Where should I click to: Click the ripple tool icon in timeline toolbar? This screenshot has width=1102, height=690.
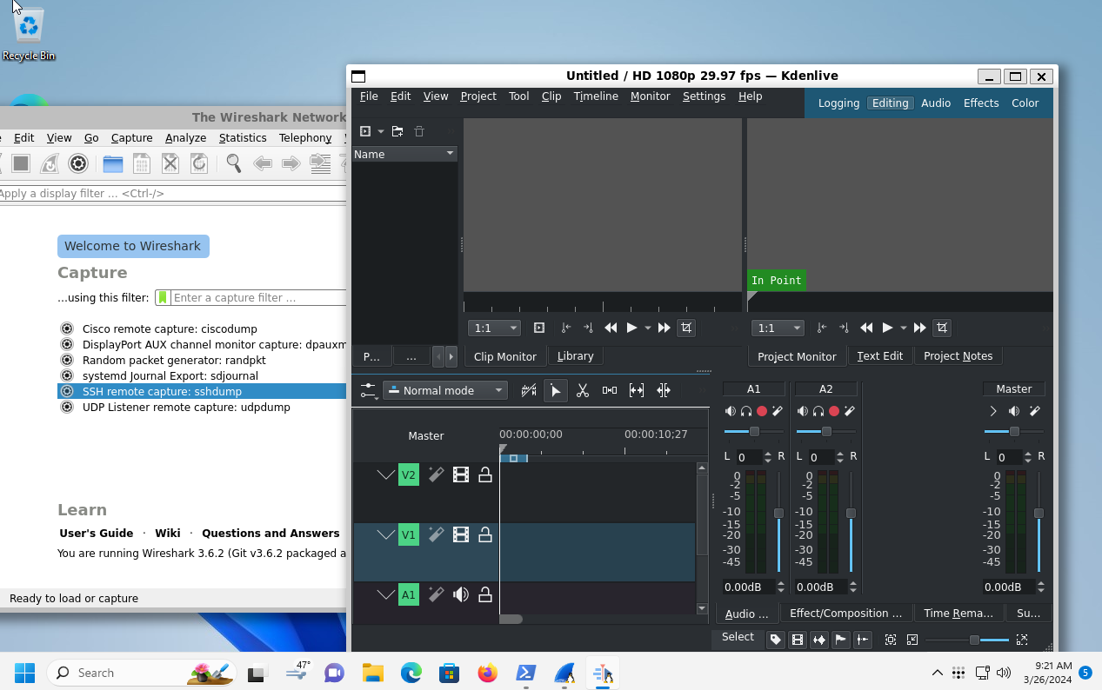tap(664, 391)
